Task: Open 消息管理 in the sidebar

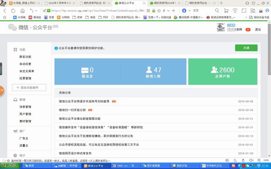Action: [x=25, y=107]
